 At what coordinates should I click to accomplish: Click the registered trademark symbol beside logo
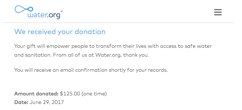point(61,11)
